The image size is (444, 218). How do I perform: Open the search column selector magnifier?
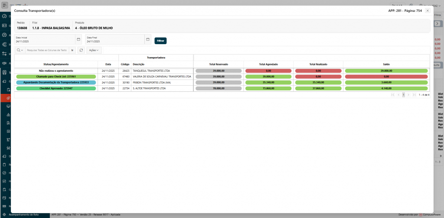point(20,50)
